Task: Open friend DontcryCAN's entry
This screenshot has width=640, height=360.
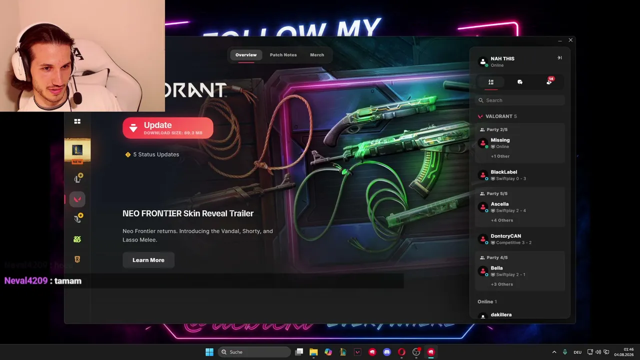Action: 520,239
